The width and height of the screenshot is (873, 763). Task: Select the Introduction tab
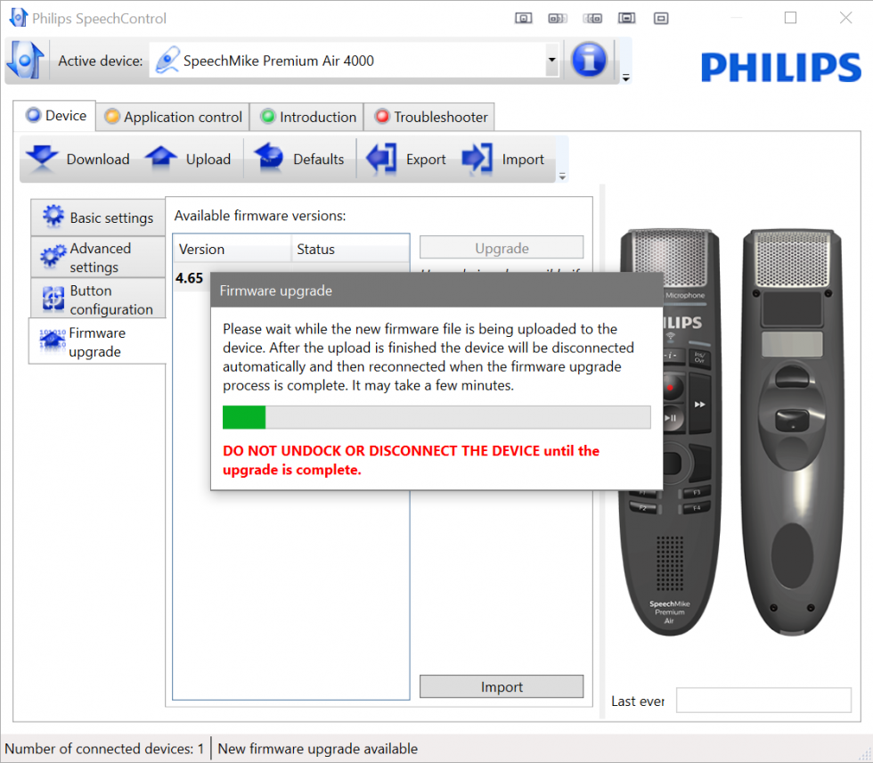click(307, 117)
